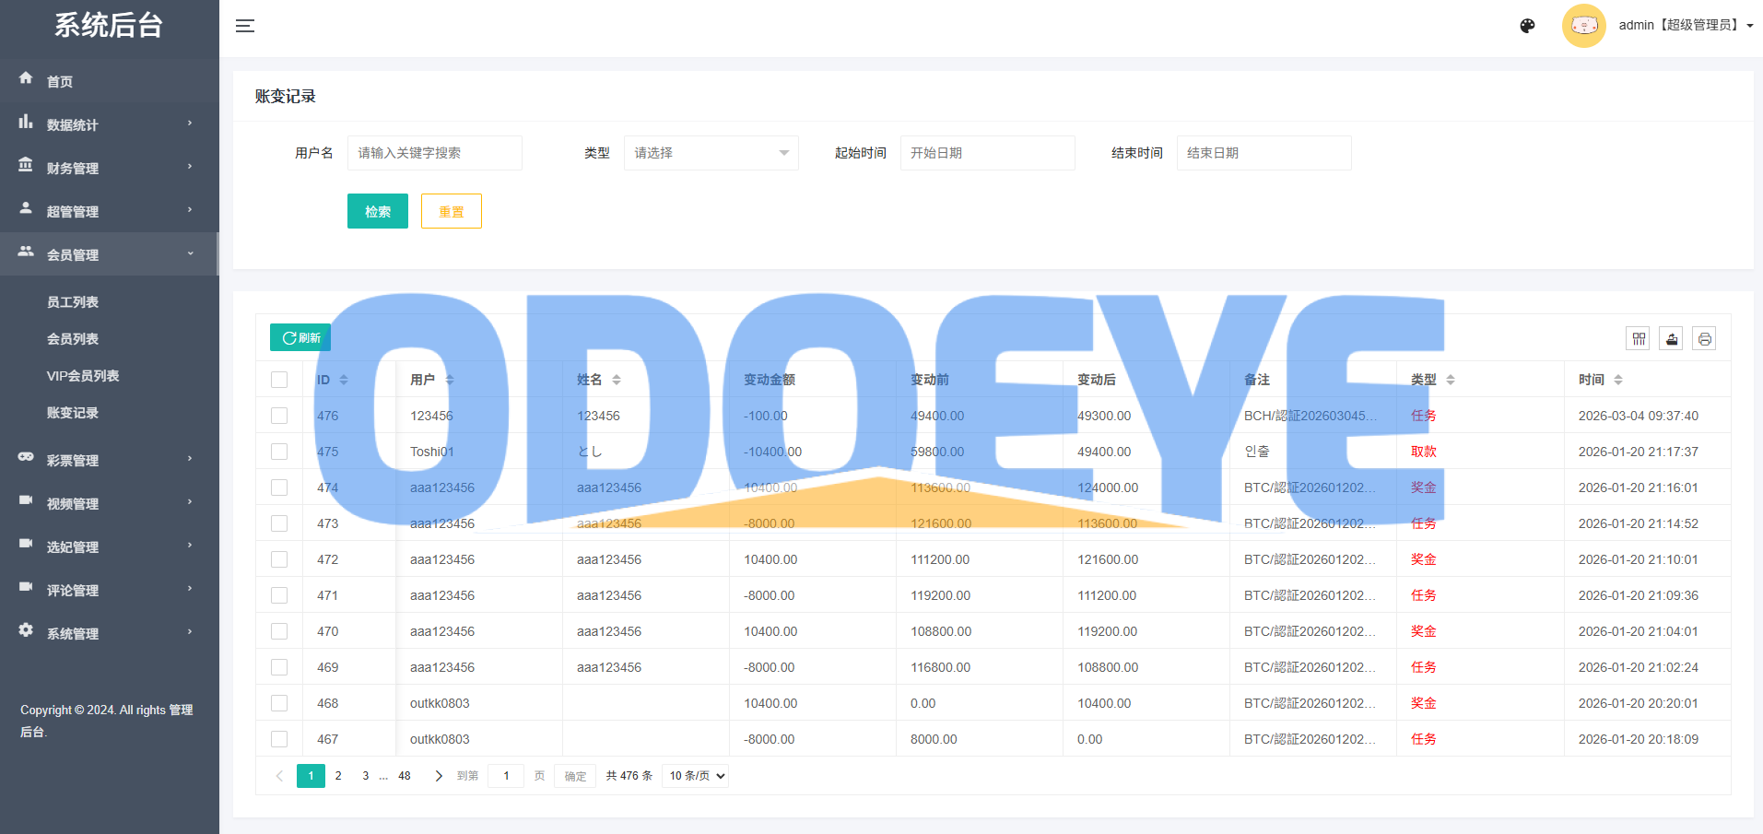Toggle the select-all checkbox in table header
Image resolution: width=1763 pixels, height=834 pixels.
tap(279, 380)
